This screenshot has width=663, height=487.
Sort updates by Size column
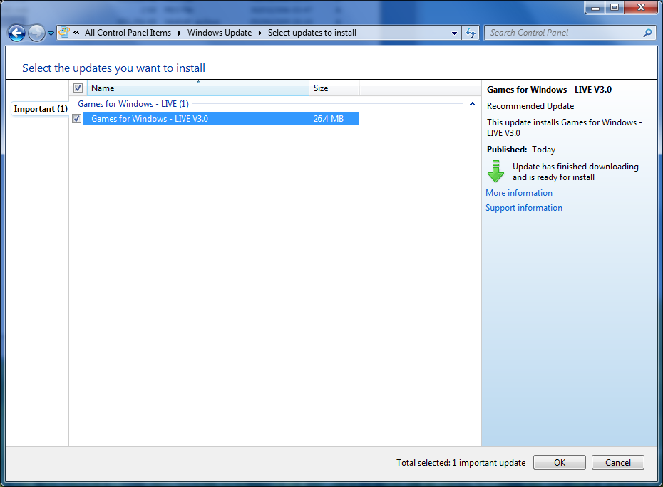tap(334, 88)
